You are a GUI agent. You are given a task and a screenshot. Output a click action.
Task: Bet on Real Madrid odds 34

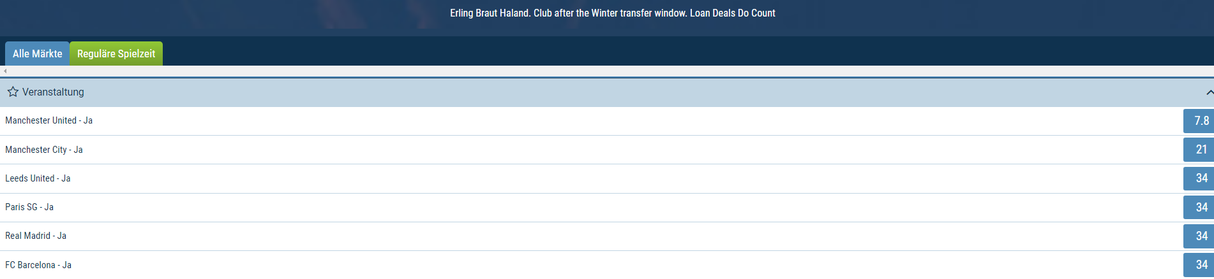(x=1199, y=236)
